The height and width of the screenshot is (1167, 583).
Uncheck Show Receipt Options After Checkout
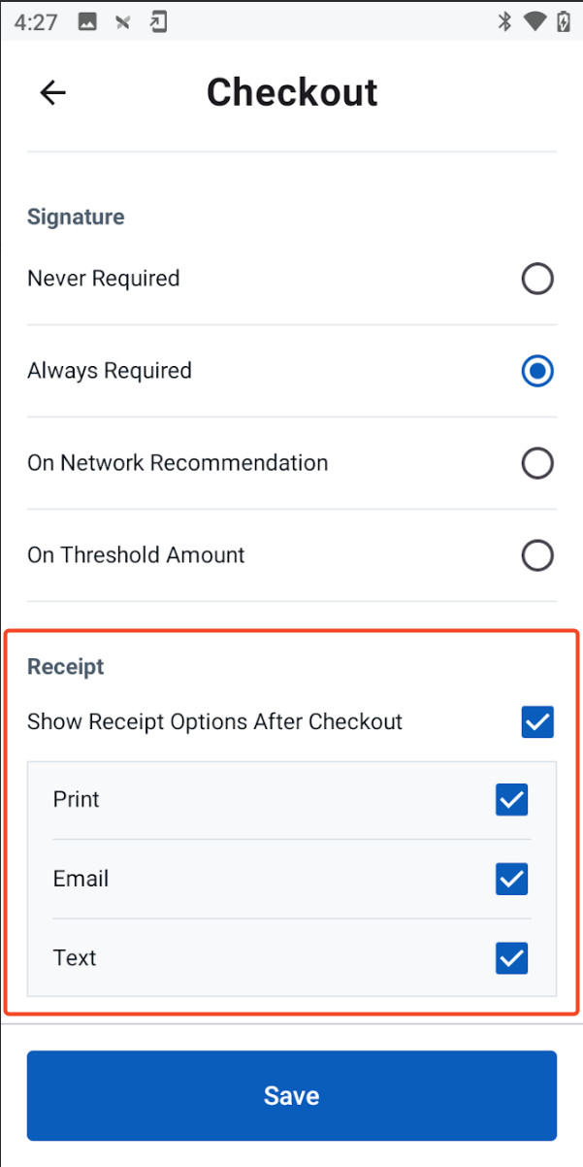(537, 722)
